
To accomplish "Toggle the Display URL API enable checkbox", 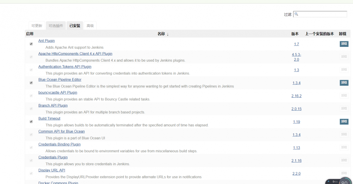I will coord(31,173).
